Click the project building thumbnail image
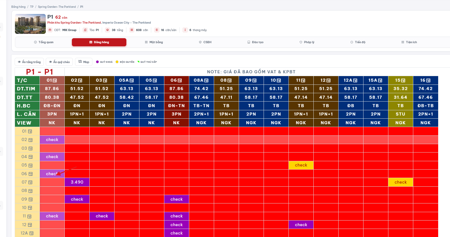Viewport: 450px width, 237px height. pos(30,24)
